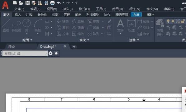Click the Print (plot) printer icon
This screenshot has width=186, height=112.
coord(52,3)
